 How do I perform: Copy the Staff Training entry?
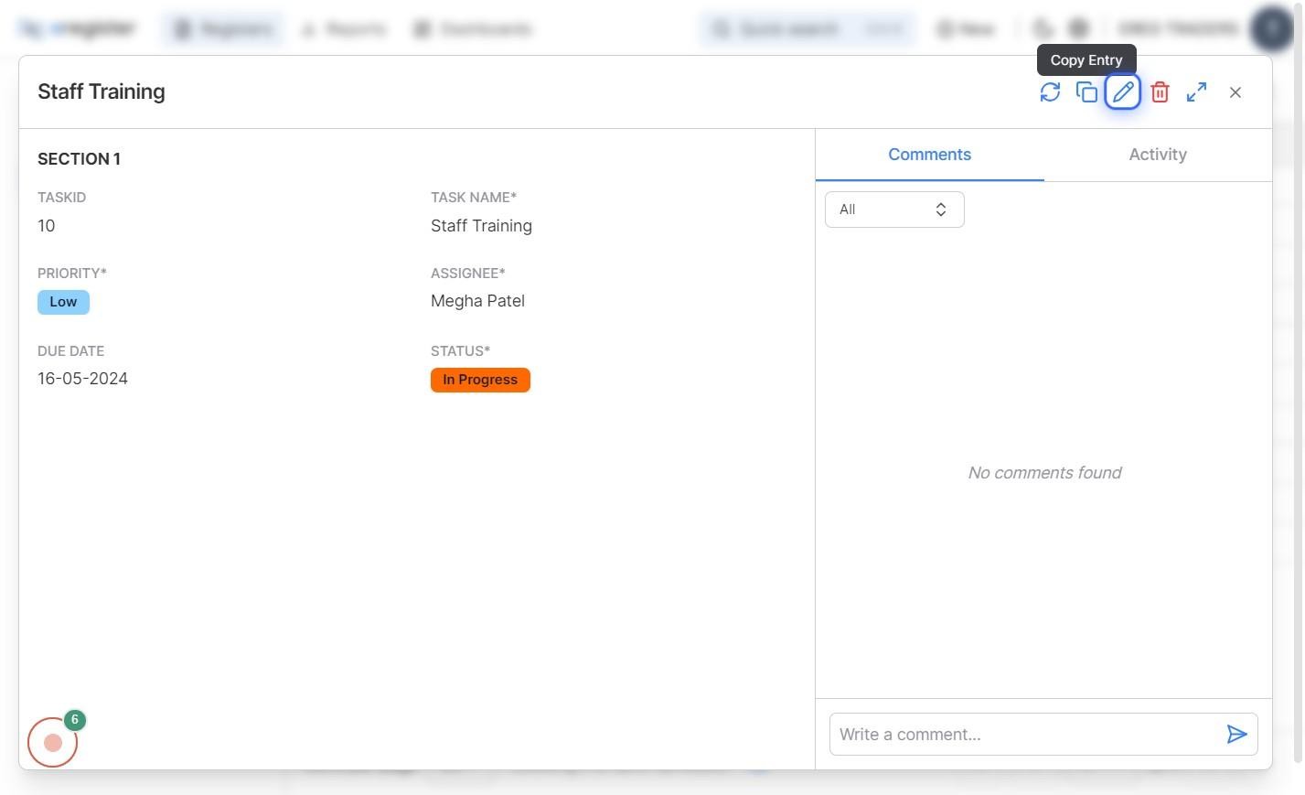pos(1086,91)
